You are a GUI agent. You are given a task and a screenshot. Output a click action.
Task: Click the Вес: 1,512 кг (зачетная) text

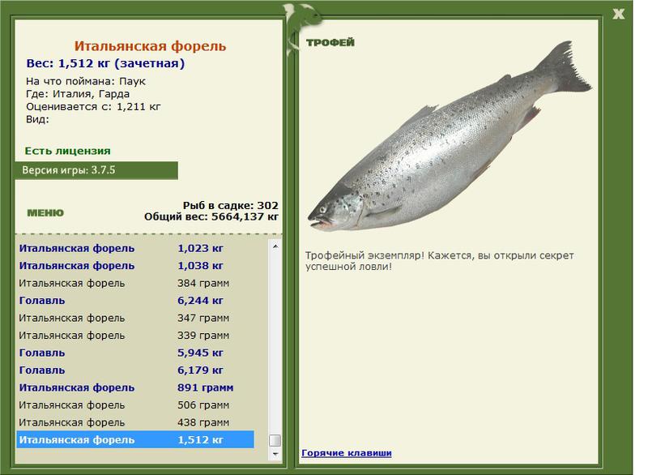point(105,64)
